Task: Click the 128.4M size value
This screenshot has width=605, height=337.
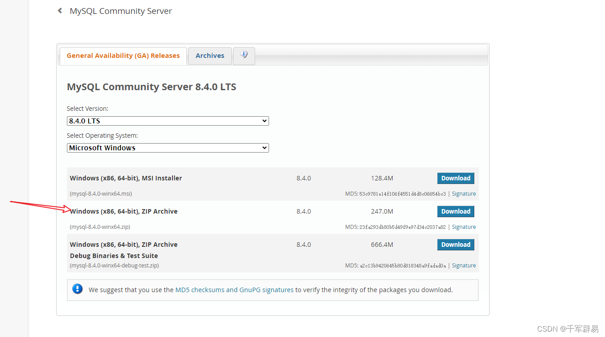Action: point(382,178)
